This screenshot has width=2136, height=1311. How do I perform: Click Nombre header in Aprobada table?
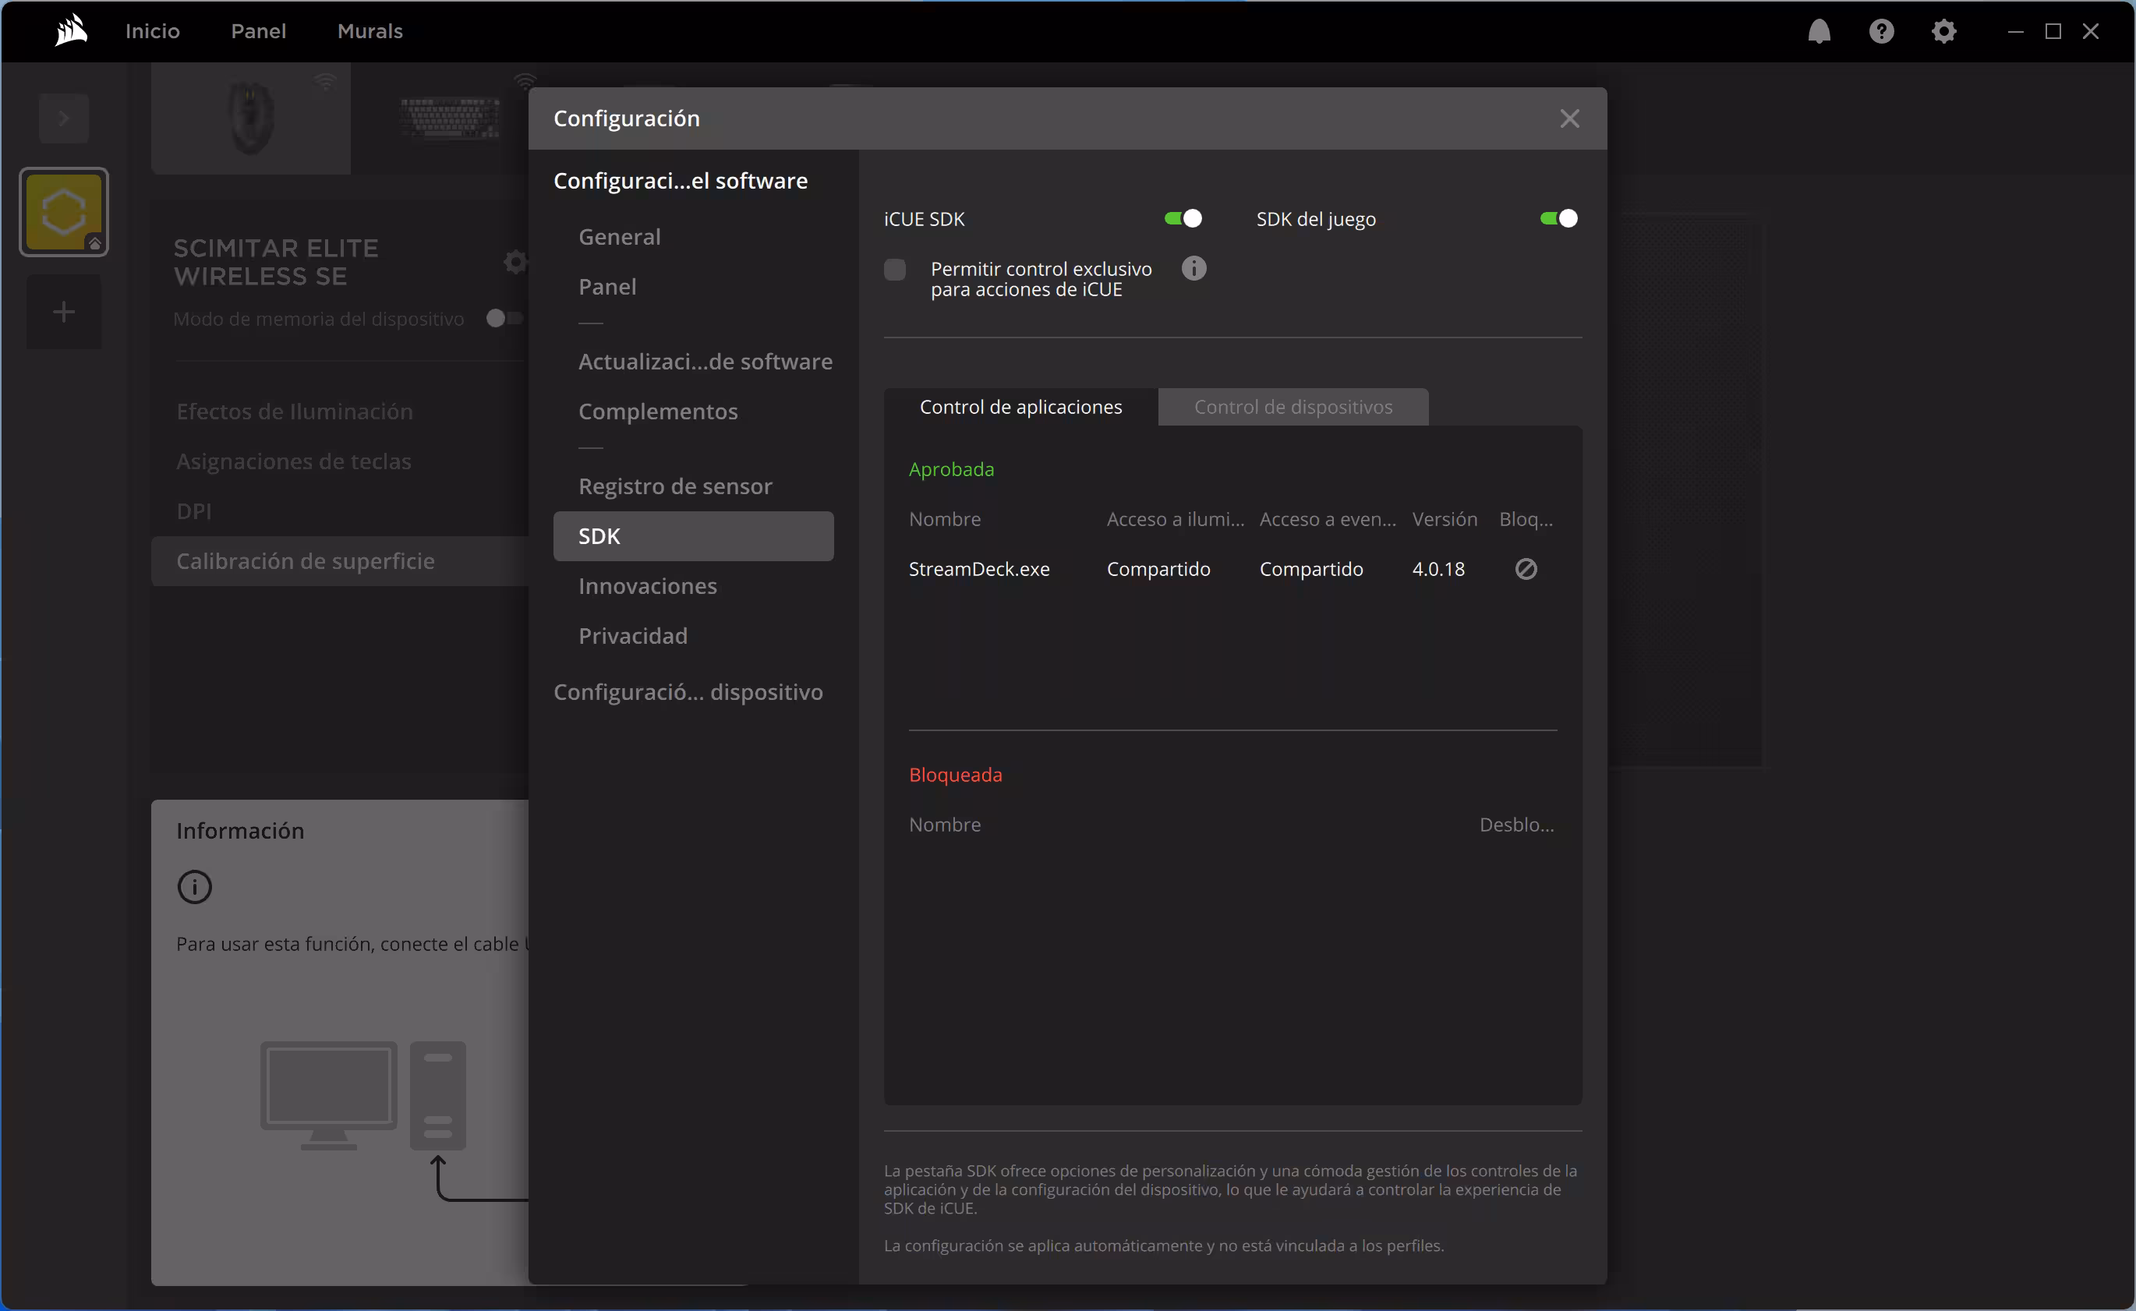pos(946,518)
